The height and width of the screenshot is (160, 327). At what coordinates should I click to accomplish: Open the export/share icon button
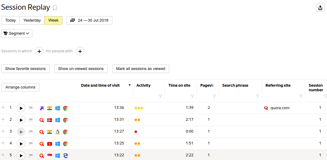[x=320, y=8]
